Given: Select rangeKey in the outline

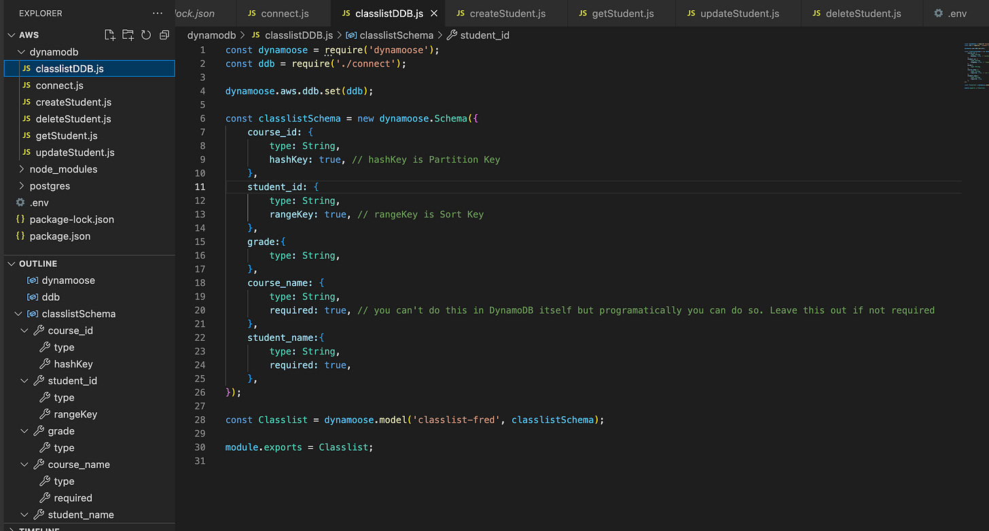Looking at the screenshot, I should pyautogui.click(x=75, y=414).
